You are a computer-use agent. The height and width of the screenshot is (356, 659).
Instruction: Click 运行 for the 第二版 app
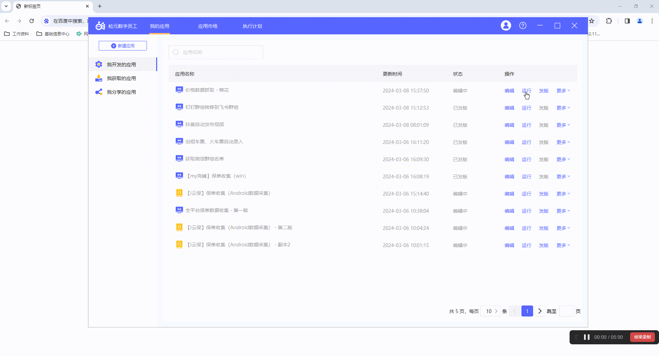pyautogui.click(x=527, y=228)
